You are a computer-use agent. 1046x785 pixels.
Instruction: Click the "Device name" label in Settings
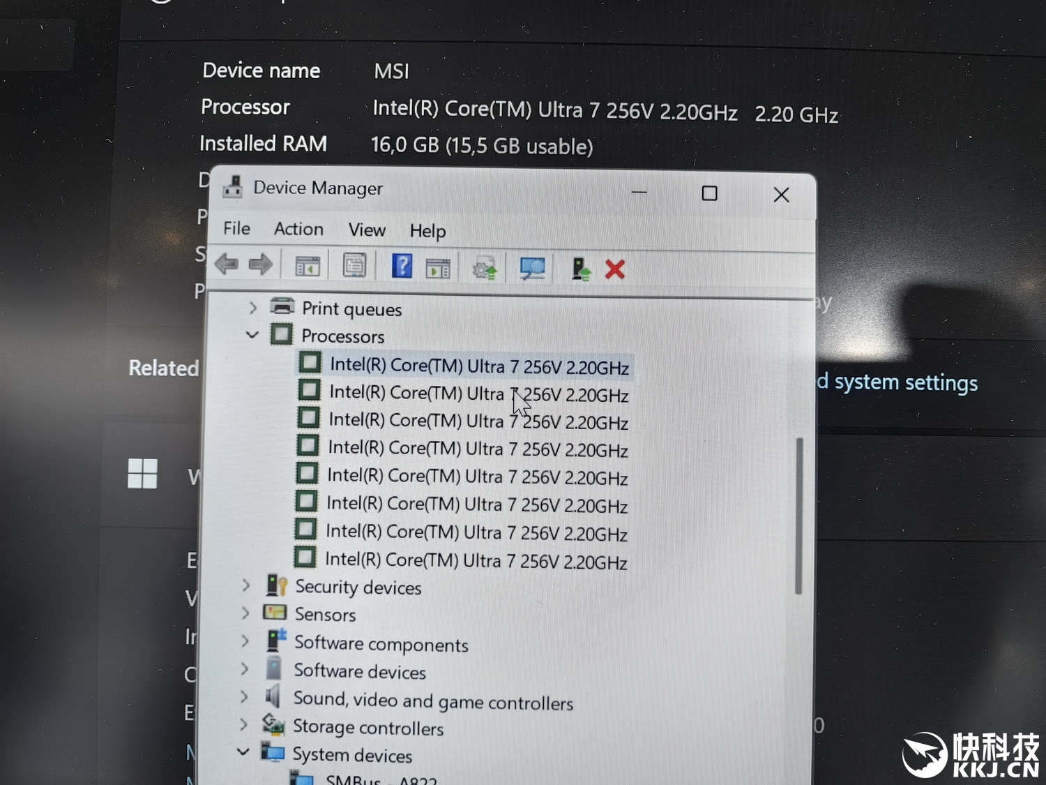(x=261, y=70)
